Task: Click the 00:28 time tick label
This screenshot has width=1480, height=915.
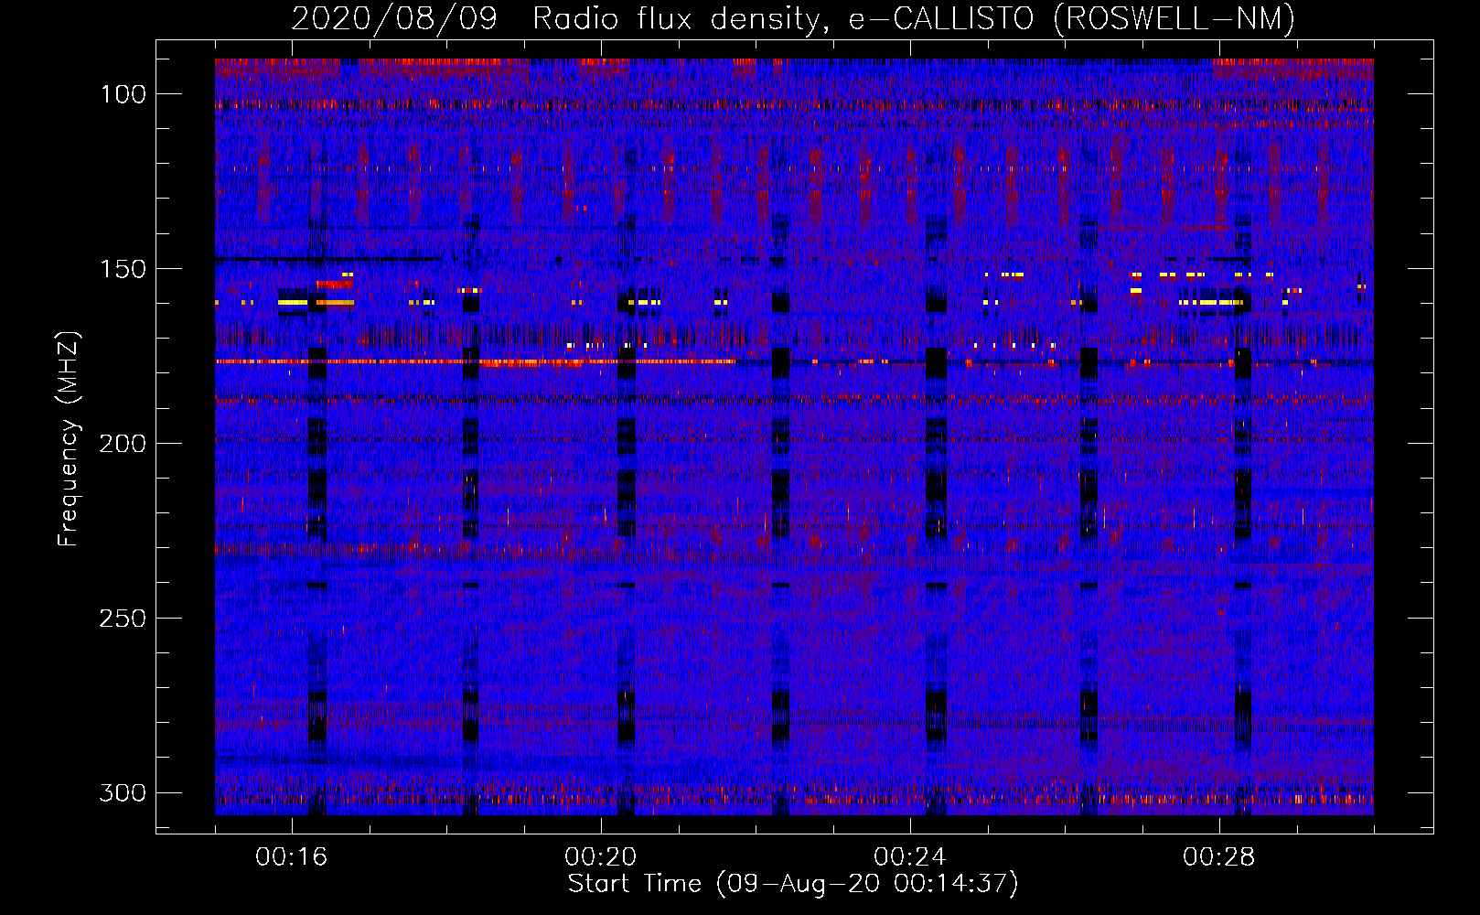Action: (x=1219, y=856)
